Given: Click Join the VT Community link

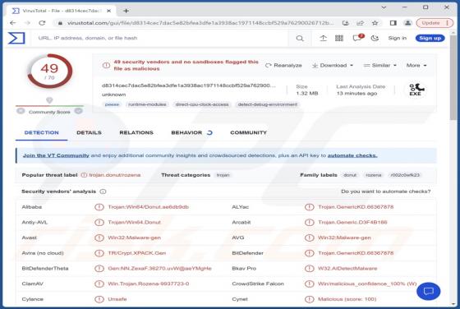Looking at the screenshot, I should (56, 155).
